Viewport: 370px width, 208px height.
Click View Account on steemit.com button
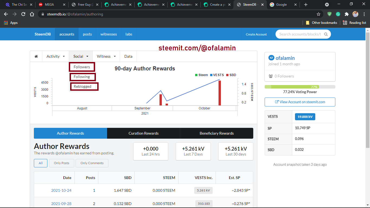point(300,102)
